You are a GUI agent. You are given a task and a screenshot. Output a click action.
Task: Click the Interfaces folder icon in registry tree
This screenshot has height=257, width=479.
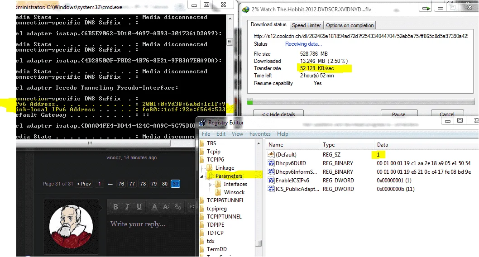pos(218,184)
